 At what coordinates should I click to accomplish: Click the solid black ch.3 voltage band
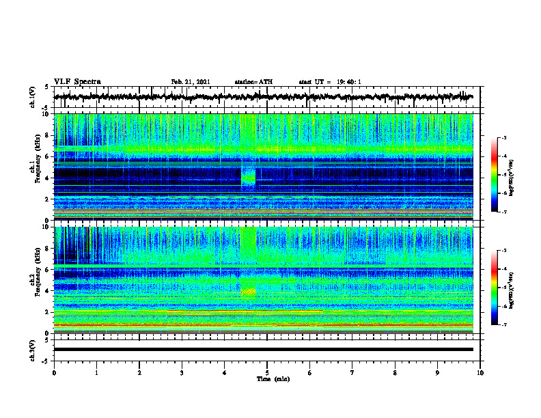click(263, 350)
